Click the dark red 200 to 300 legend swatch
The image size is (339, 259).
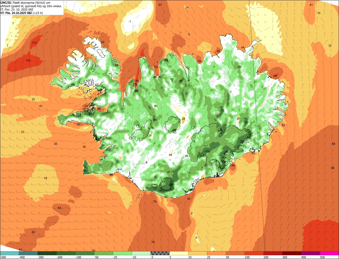point(273,253)
